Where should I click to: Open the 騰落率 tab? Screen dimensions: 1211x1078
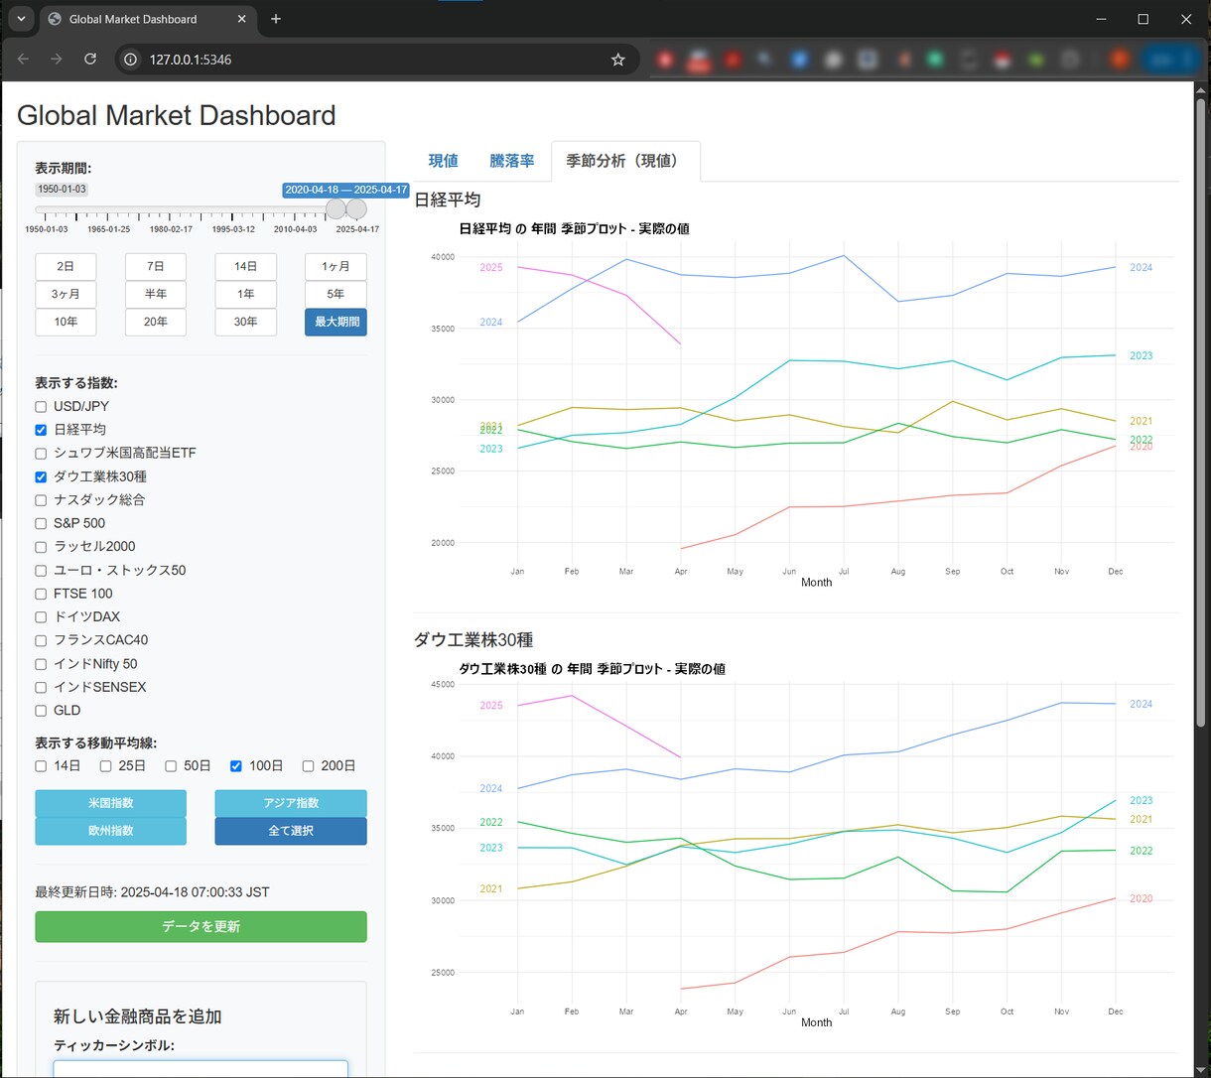point(512,161)
